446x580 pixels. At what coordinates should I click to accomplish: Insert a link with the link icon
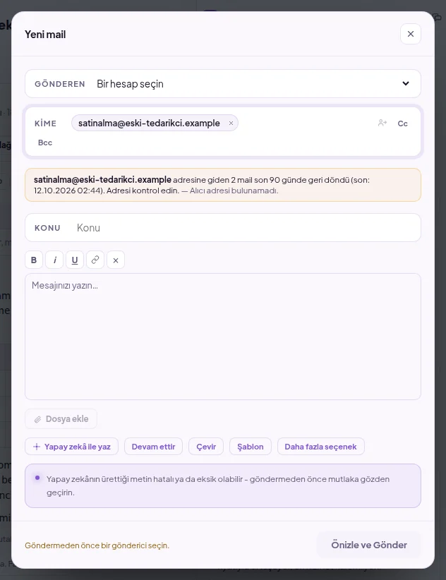pos(95,260)
